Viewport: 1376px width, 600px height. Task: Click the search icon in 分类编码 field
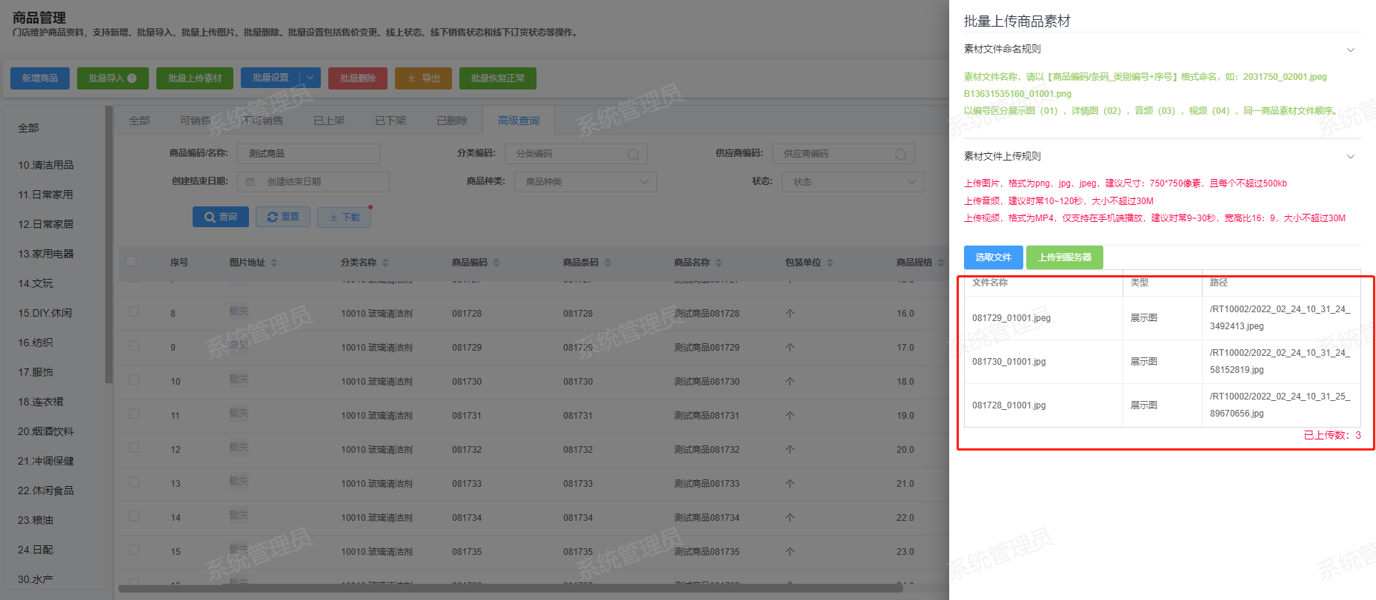pyautogui.click(x=633, y=154)
